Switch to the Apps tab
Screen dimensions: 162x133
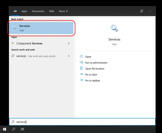pos(24,11)
